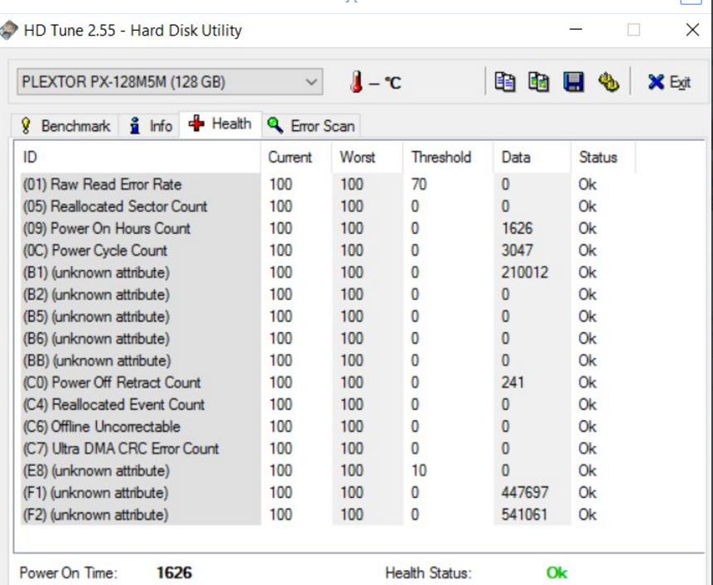Switch to the Info tab
Screen dimensions: 713x585
(151, 126)
